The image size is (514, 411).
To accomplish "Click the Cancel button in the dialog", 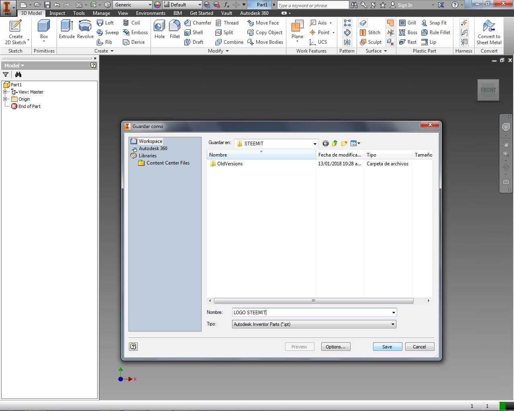I will [x=420, y=347].
